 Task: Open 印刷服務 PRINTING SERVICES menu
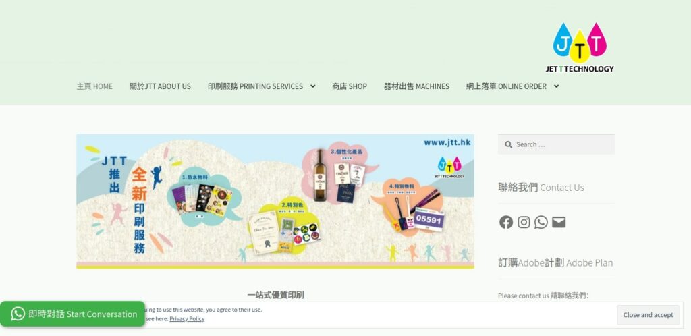click(255, 86)
